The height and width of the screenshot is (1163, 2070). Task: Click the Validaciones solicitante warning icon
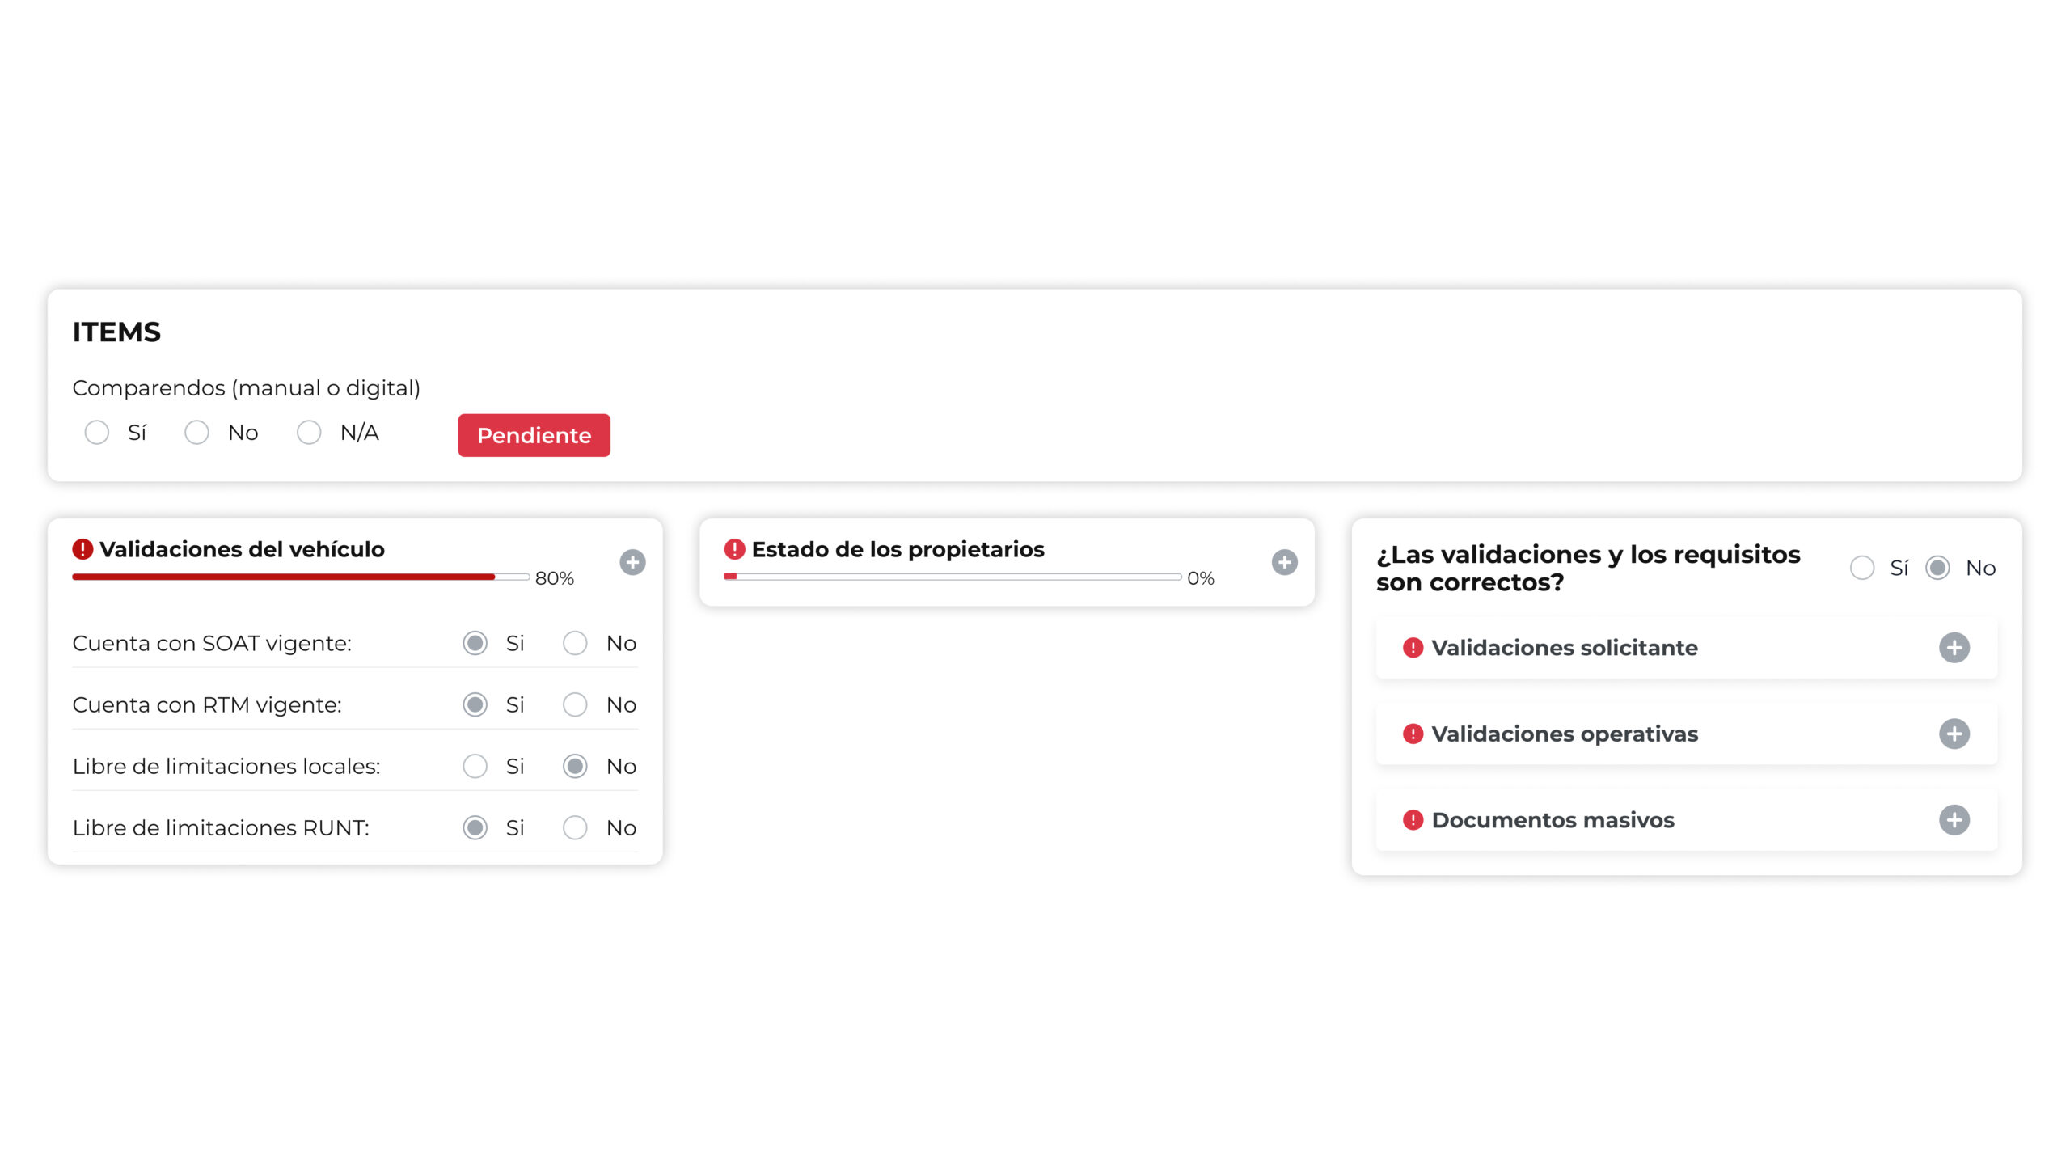(x=1413, y=648)
